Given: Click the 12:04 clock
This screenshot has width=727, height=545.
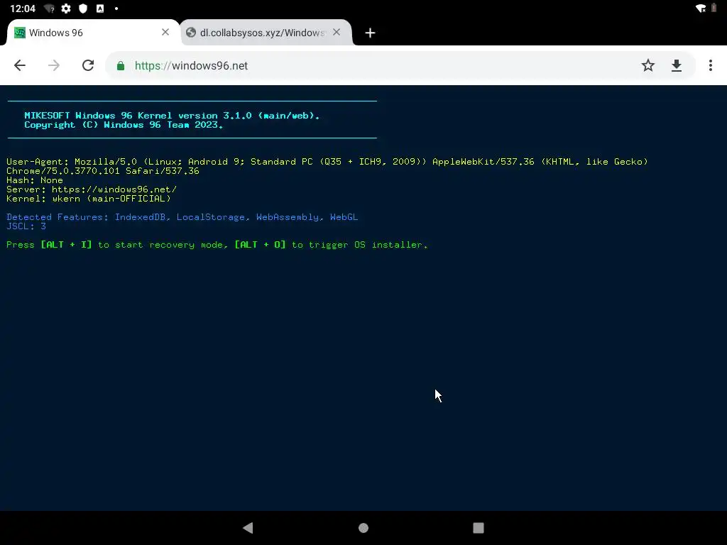Looking at the screenshot, I should point(23,9).
